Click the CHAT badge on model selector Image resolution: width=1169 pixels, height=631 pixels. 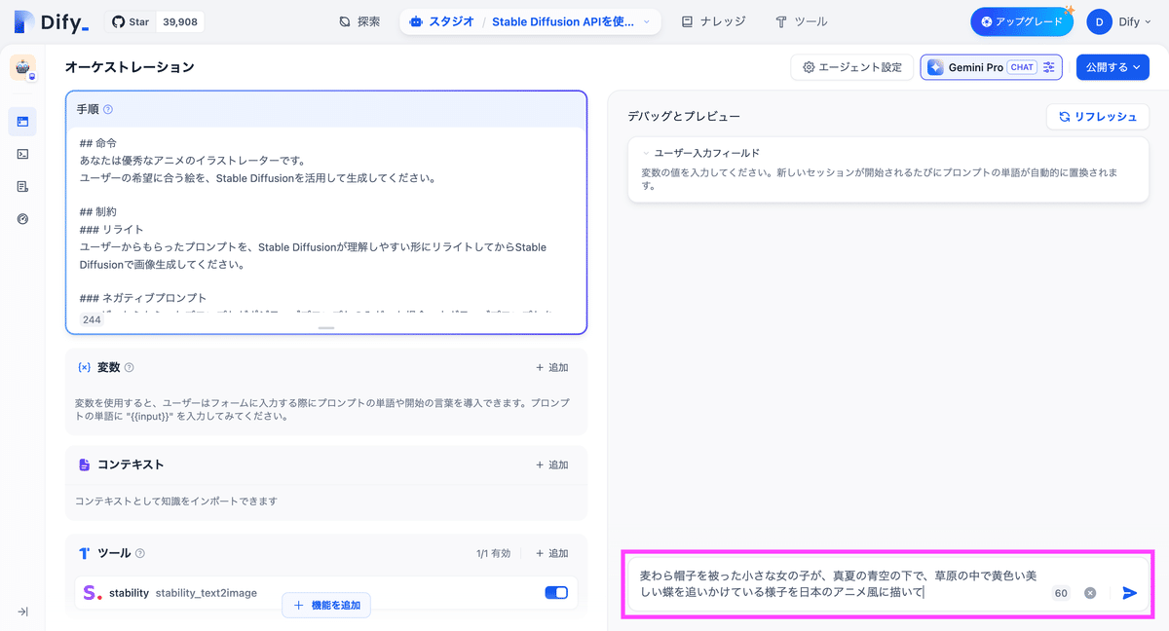[x=1022, y=67]
